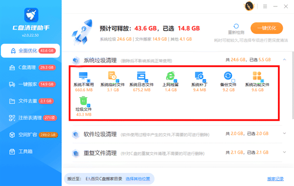Viewport: 294px width, 186px height.
Task: Click the 工具箱 sidebar icon
Action: tap(12, 152)
